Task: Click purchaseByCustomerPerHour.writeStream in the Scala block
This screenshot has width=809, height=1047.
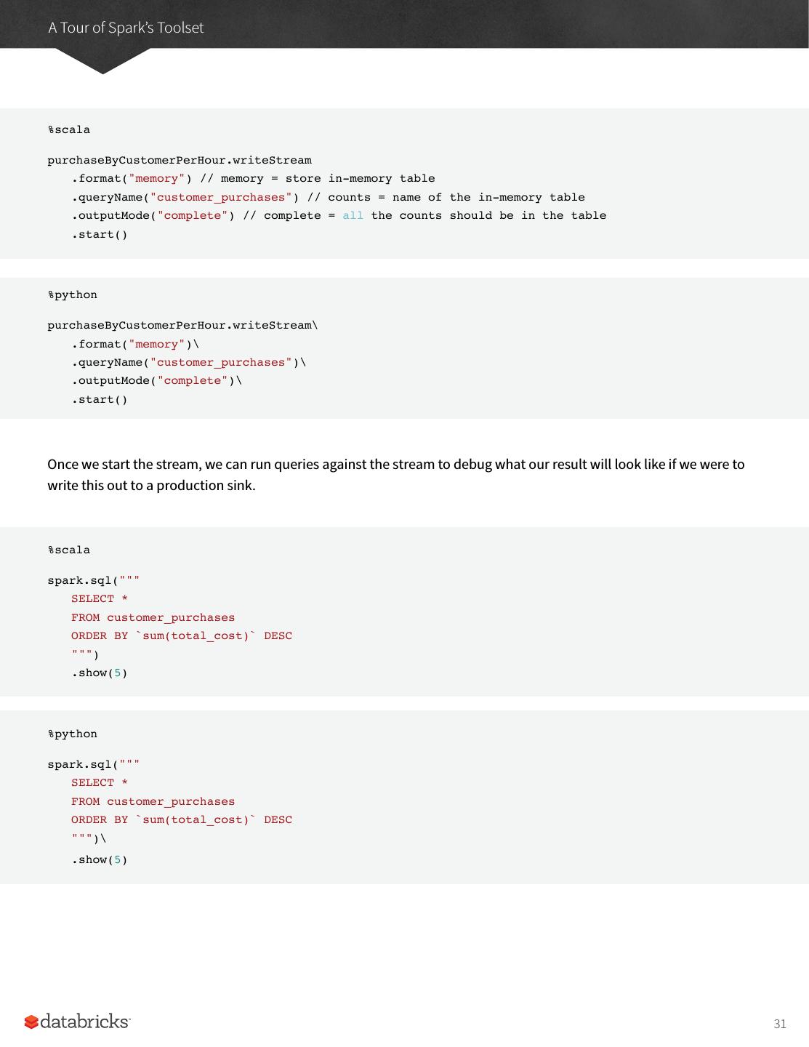Action: coord(180,160)
